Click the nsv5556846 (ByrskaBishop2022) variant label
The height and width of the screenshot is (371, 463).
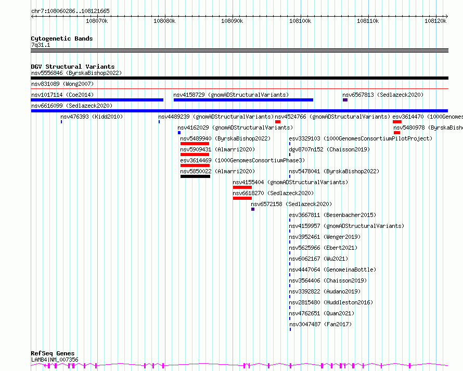point(76,73)
